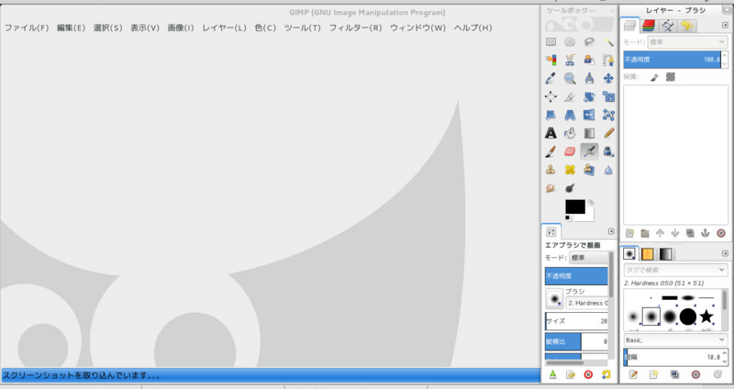Select the Scale tool
The height and width of the screenshot is (389, 734).
(x=608, y=97)
